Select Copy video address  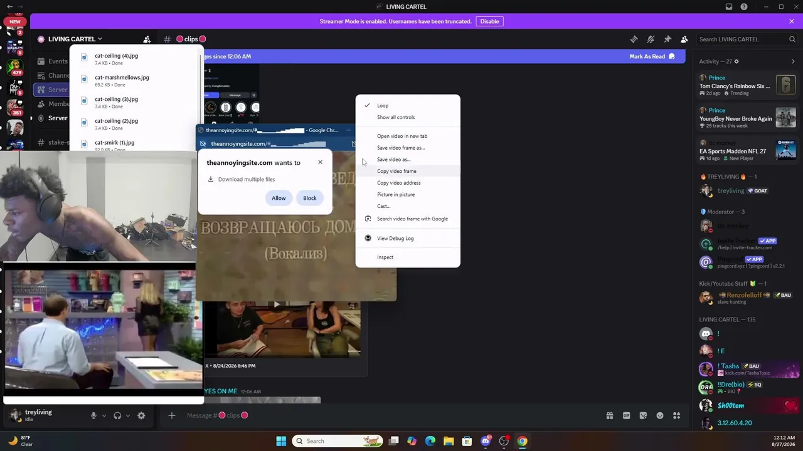408,183
